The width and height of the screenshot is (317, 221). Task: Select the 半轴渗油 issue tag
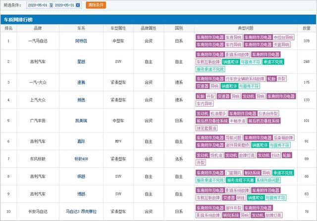tap(237, 121)
